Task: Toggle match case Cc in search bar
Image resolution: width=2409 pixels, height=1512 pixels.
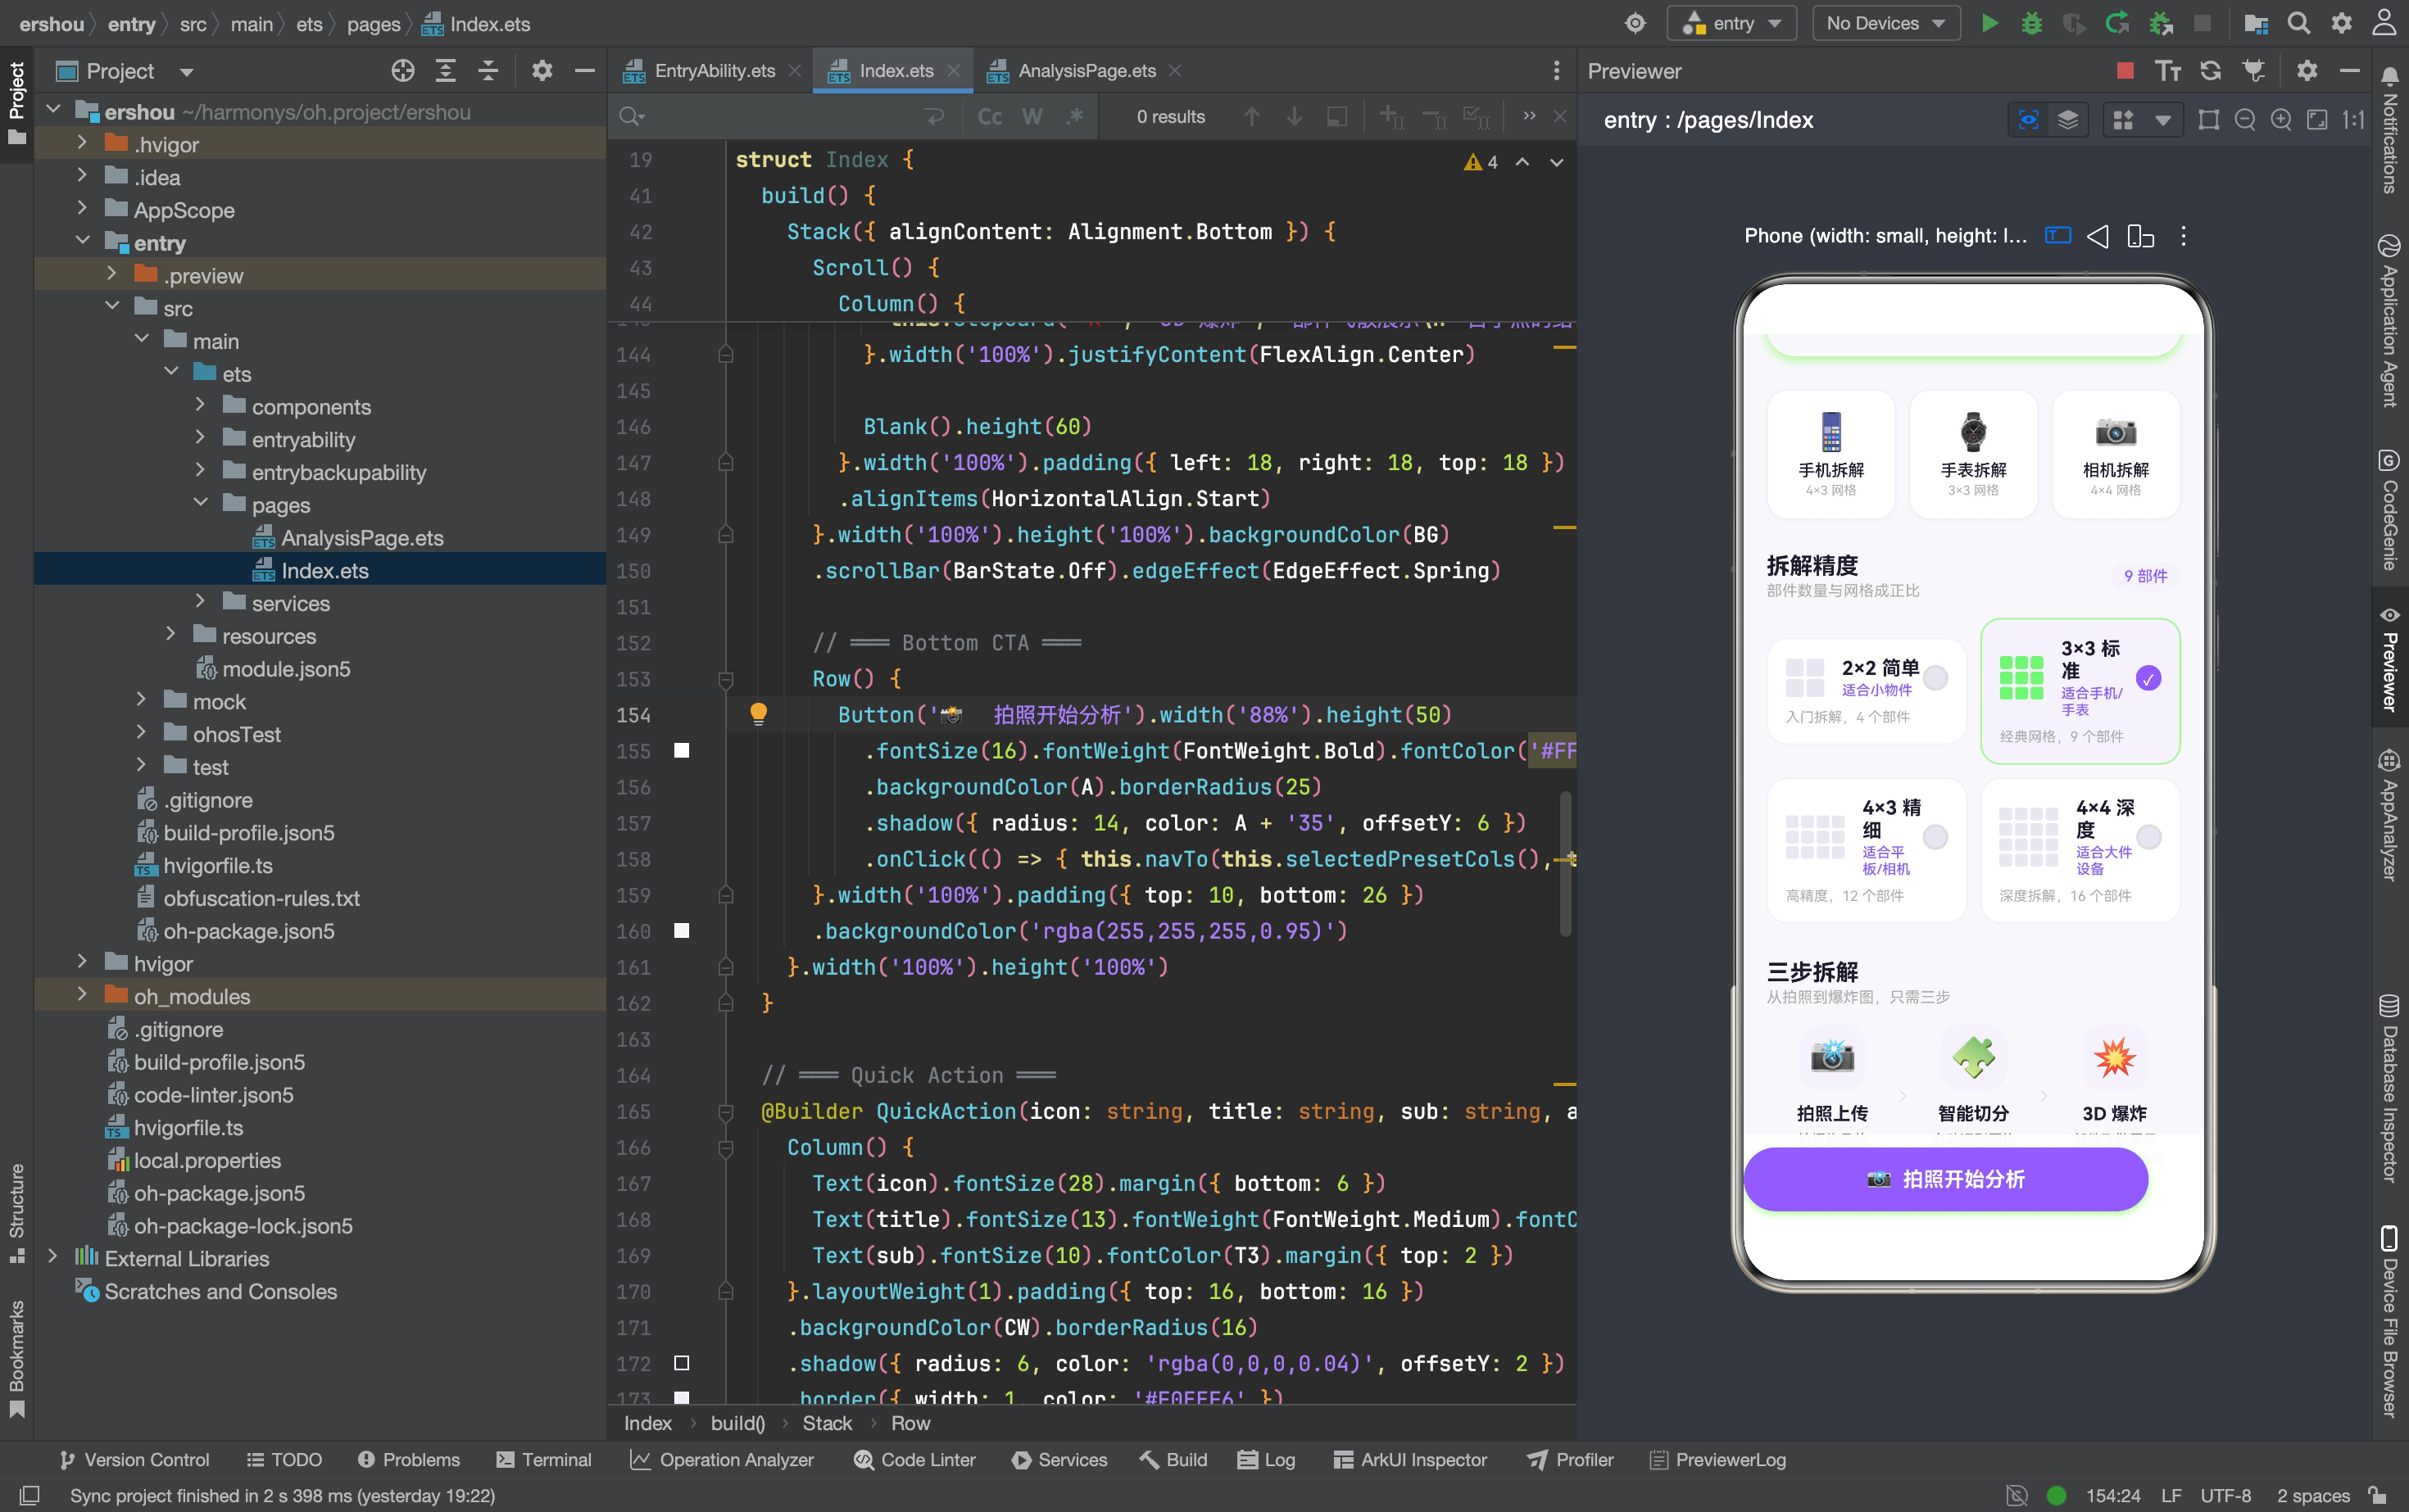Action: pyautogui.click(x=990, y=117)
